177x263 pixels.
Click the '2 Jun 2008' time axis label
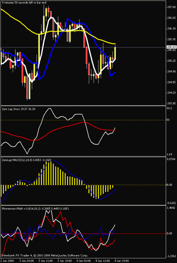[7, 261]
